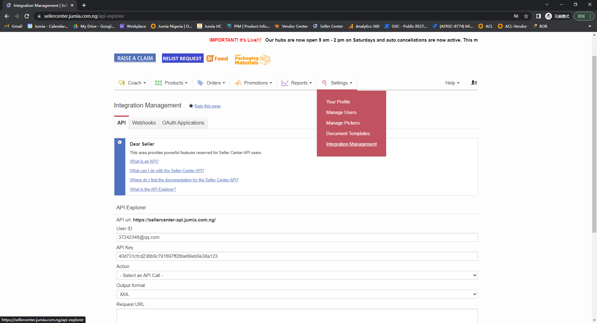The image size is (597, 323).
Task: Expand the Orders menu
Action: 211,83
